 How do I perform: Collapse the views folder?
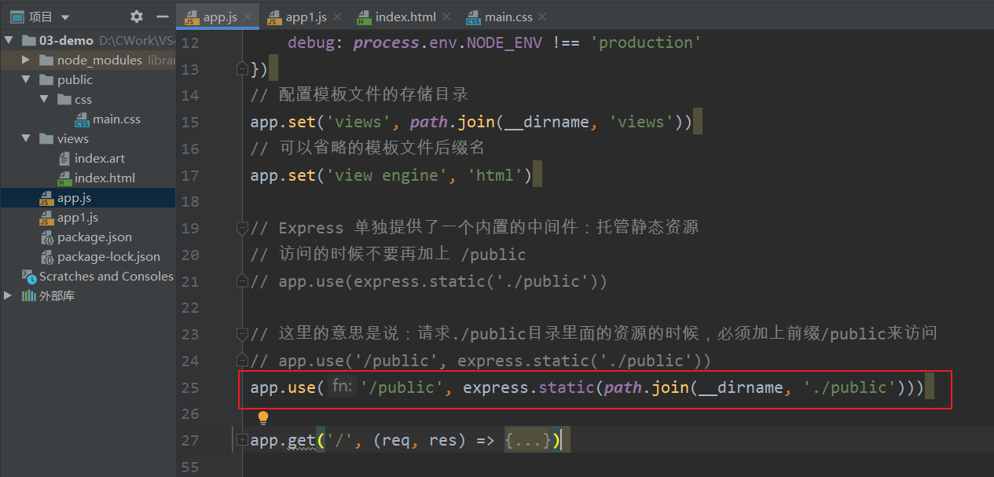click(26, 138)
